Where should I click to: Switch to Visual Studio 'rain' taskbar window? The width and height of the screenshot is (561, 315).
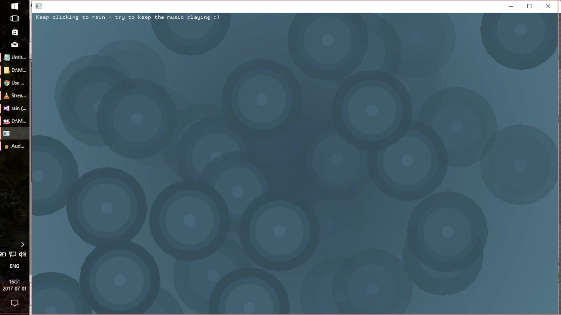[x=14, y=108]
